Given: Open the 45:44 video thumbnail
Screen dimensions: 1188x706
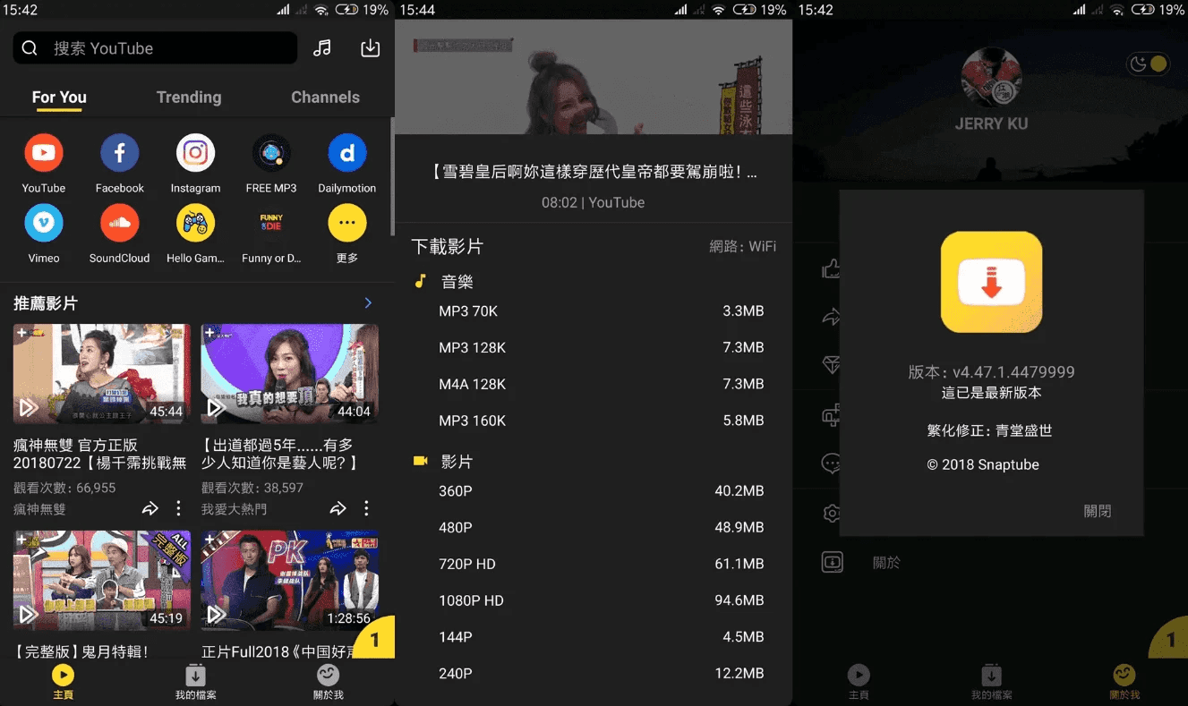Looking at the screenshot, I should [x=102, y=373].
